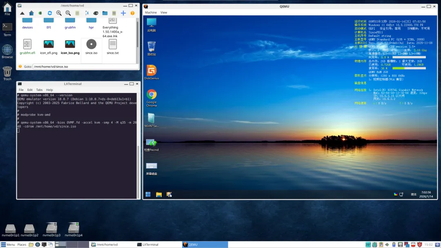Click the guest Recycle Bin desktop icon
The image size is (441, 248).
click(x=151, y=48)
